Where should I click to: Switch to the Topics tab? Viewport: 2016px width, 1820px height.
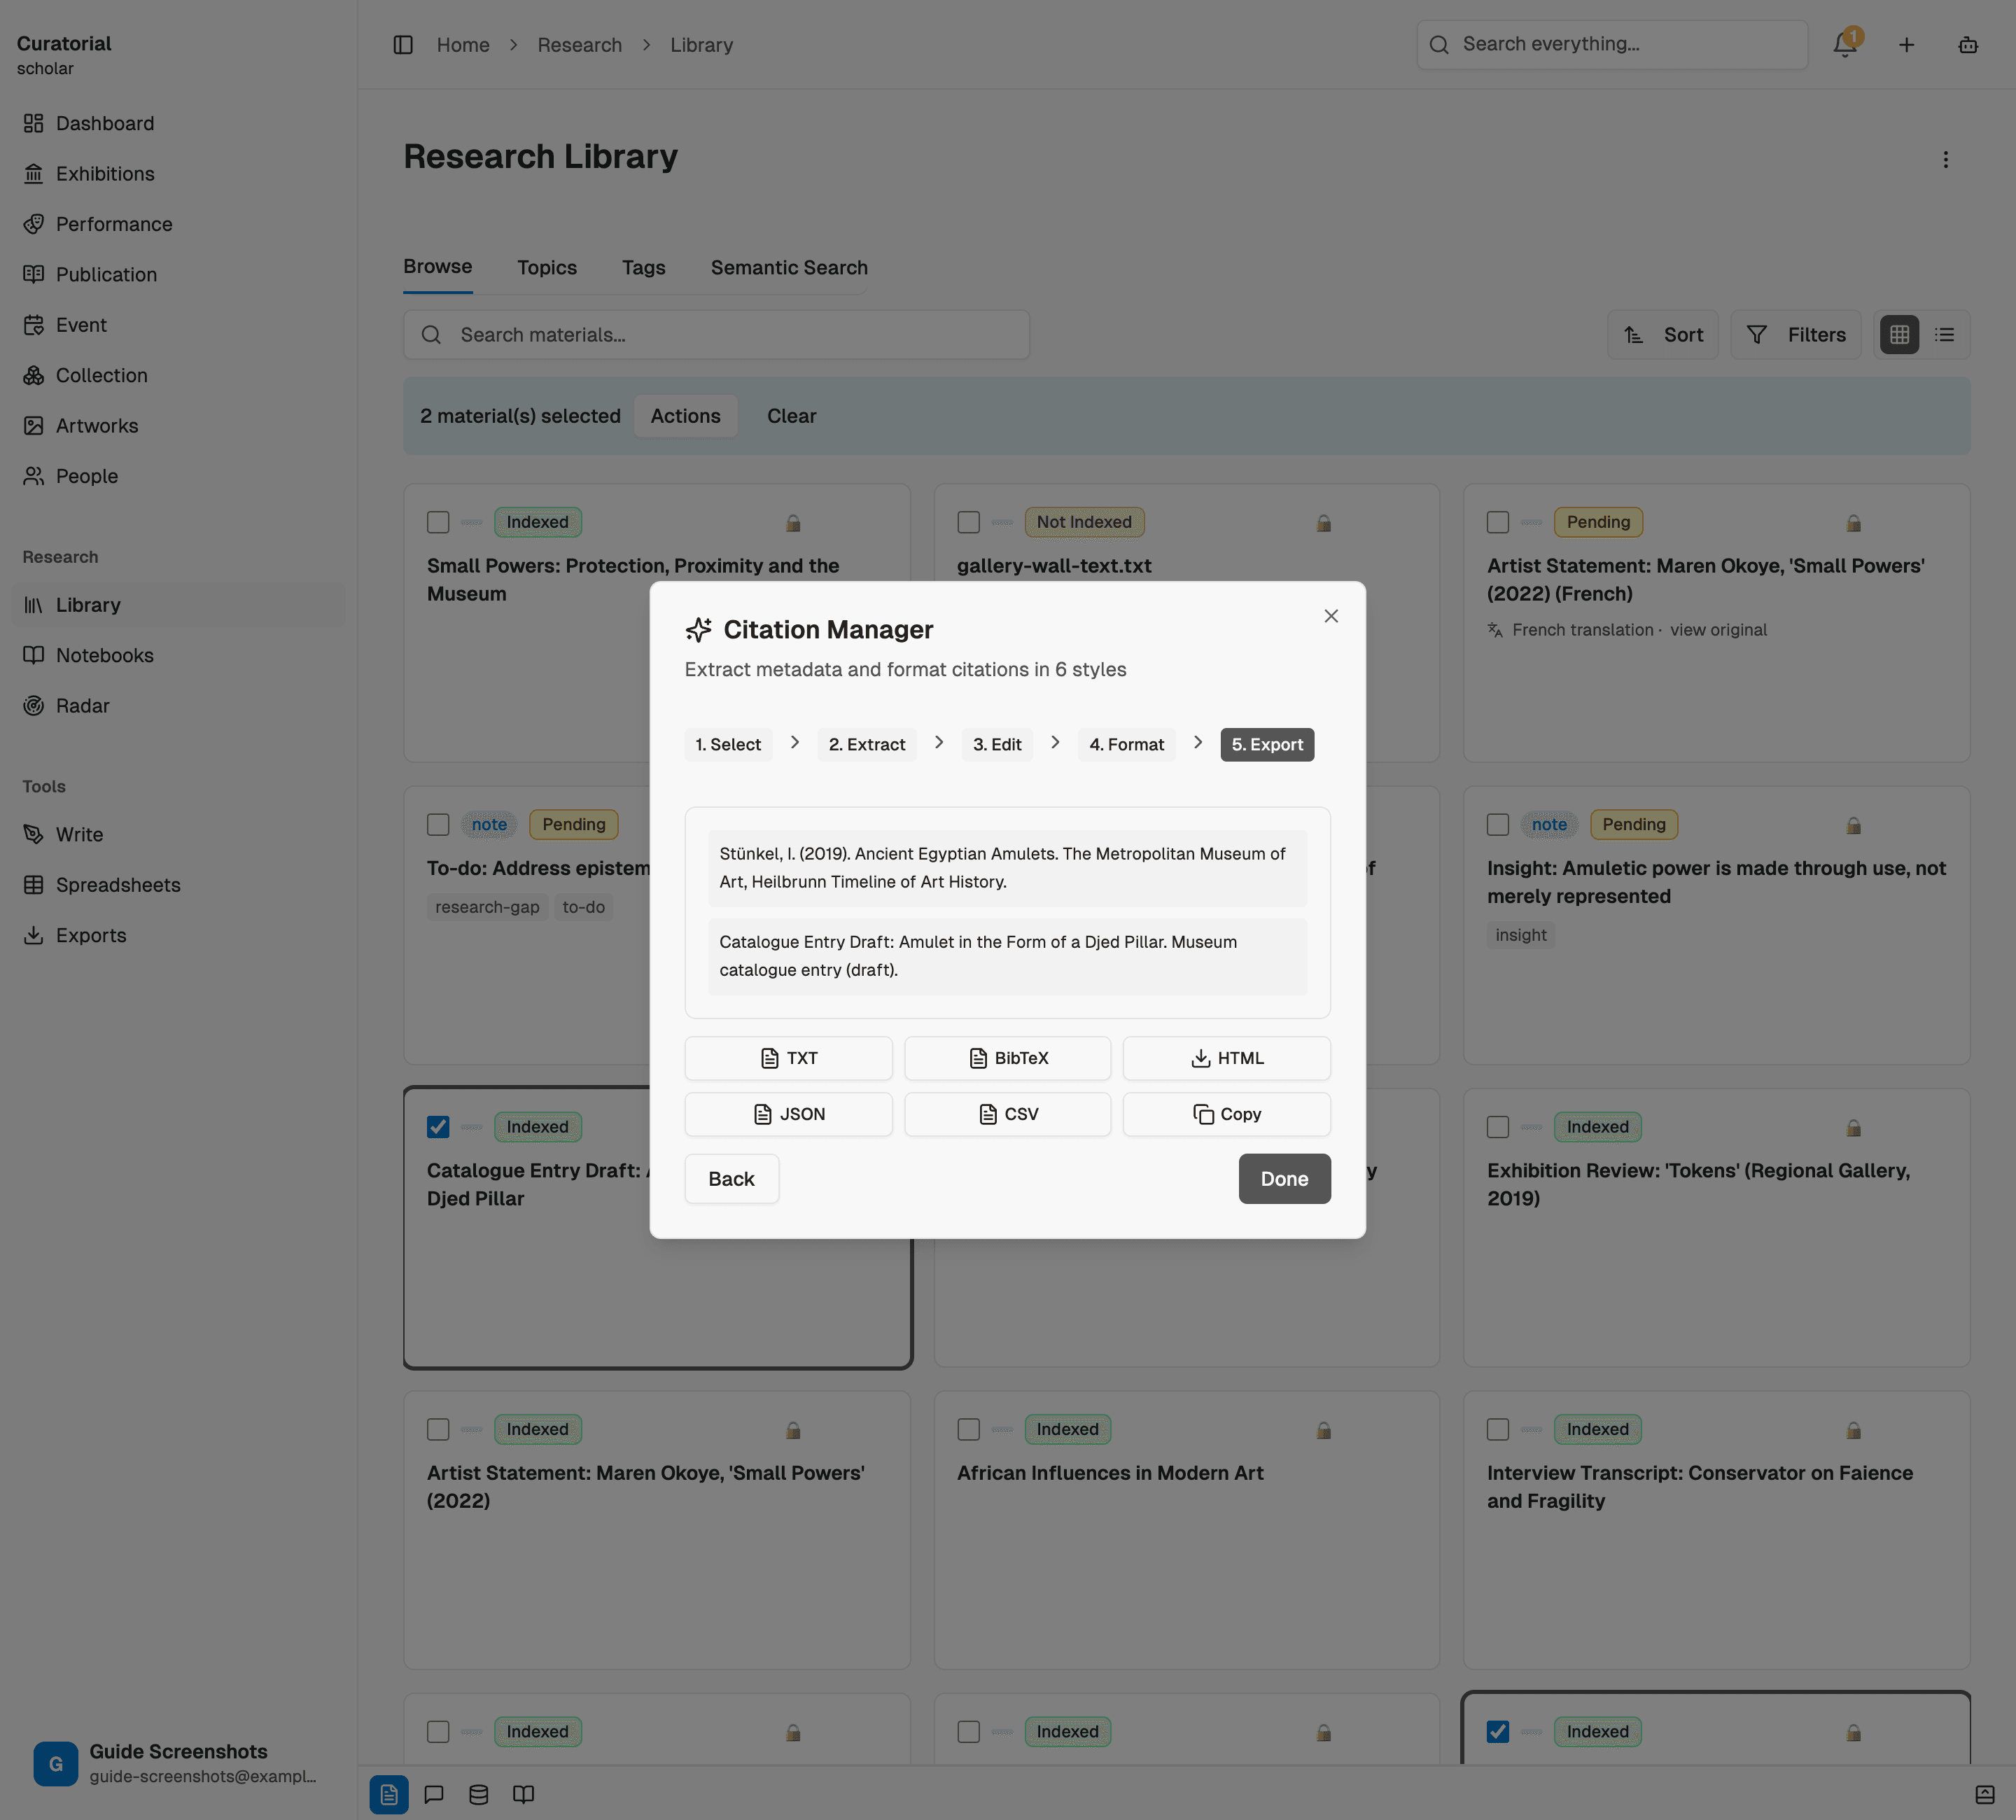coord(547,267)
